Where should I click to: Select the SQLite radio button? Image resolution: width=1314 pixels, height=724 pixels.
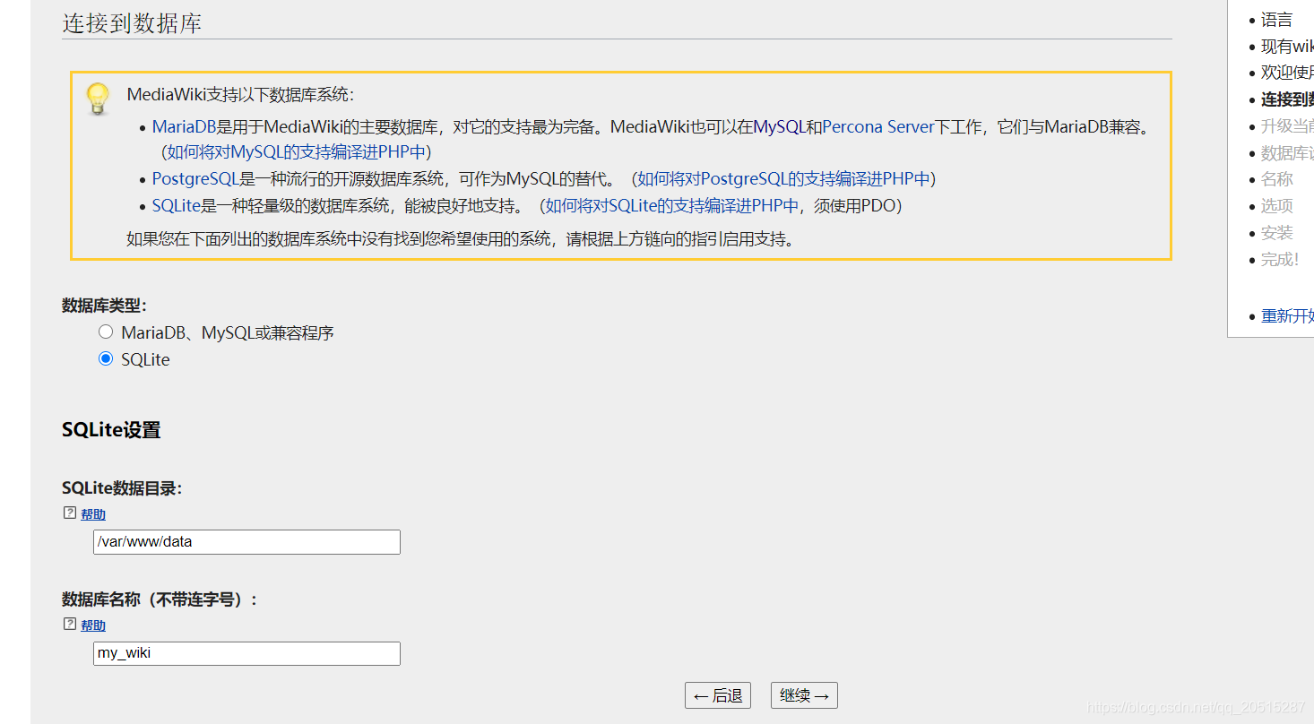click(106, 358)
